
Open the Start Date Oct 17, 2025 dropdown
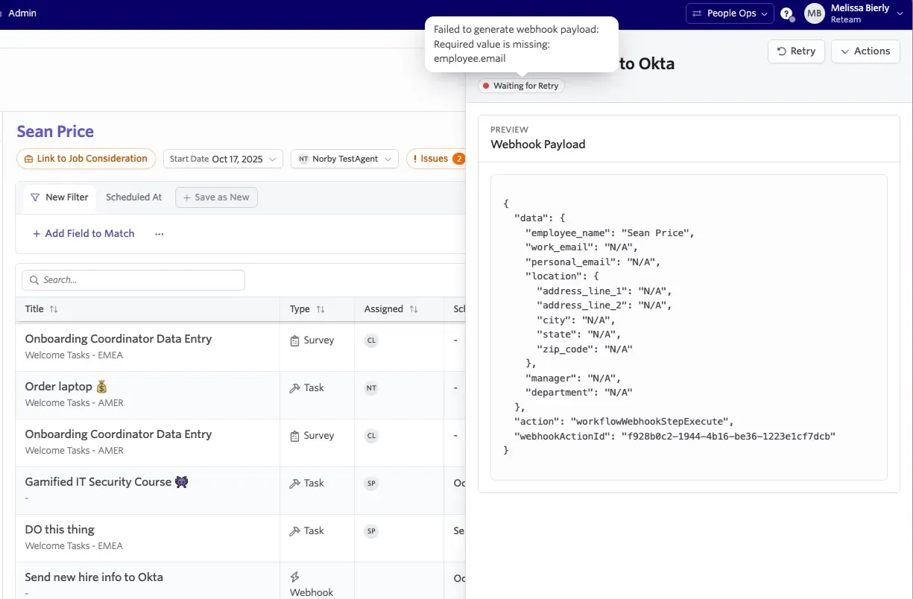pyautogui.click(x=224, y=159)
